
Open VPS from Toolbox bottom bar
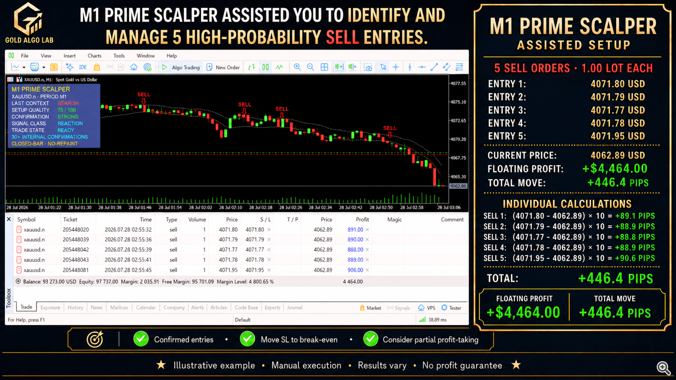[x=426, y=308]
